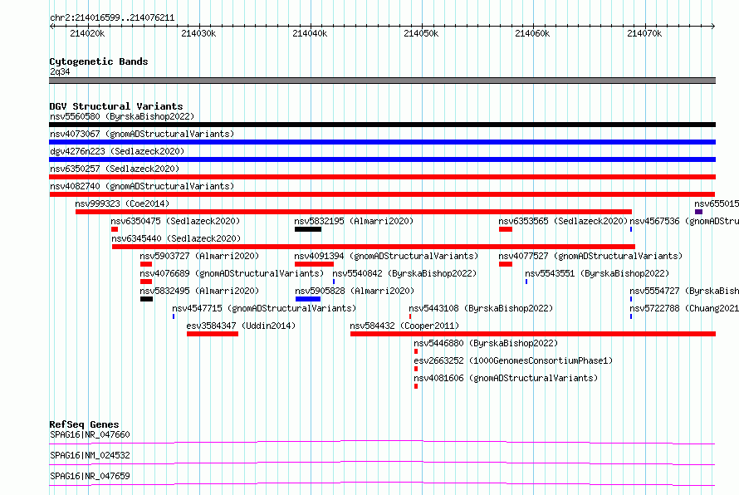This screenshot has height=495, width=739.
Task: Click the blue bar under dgv4276n223
Action: (x=382, y=159)
